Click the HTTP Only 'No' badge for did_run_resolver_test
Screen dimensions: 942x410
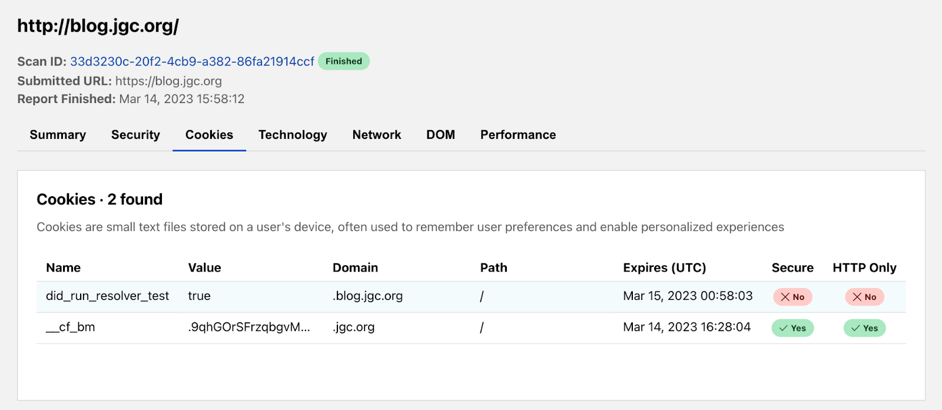tap(864, 297)
